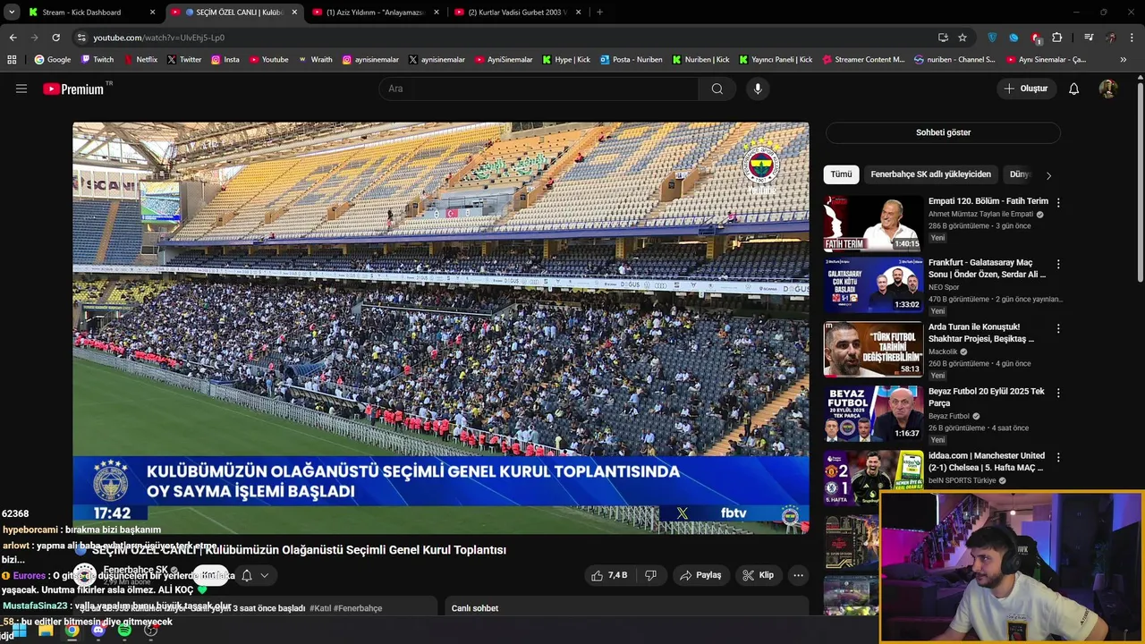
Task: Open Beyaz Futbol 20 Eylül 2025 video title
Action: click(987, 397)
